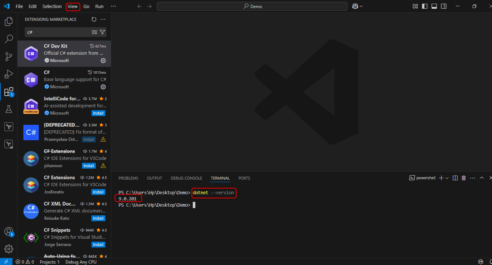
Task: Click the Accounts icon in activity bar
Action: coord(8,232)
